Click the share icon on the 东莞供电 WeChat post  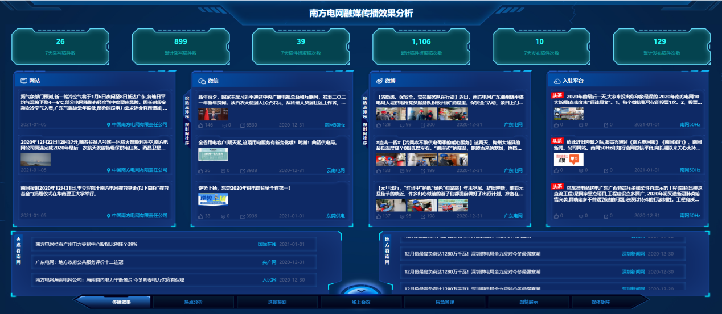click(x=243, y=216)
